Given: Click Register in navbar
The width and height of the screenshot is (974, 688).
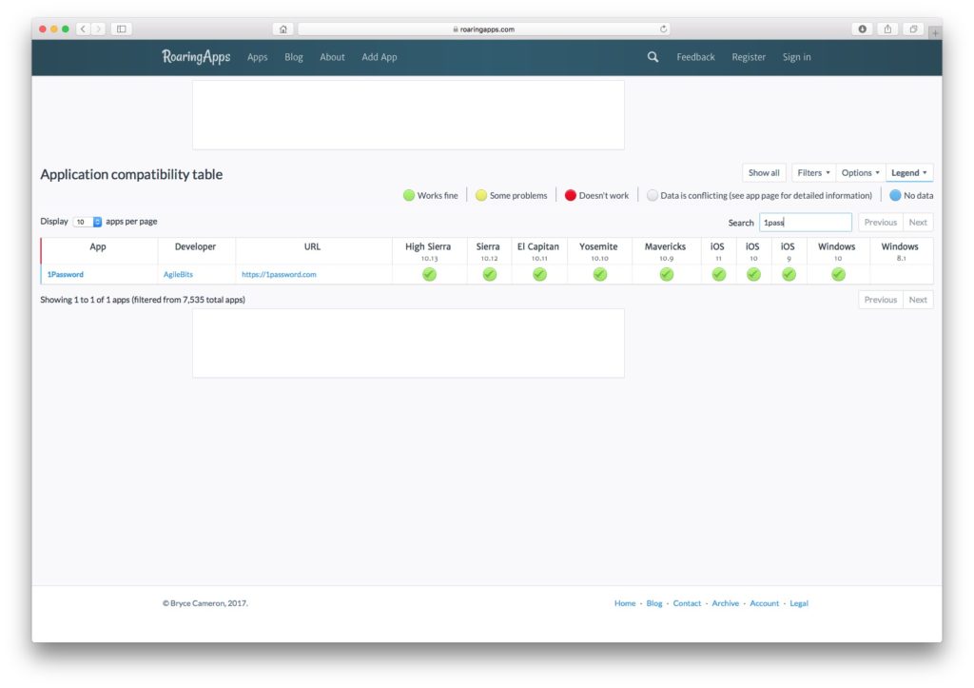Looking at the screenshot, I should tap(749, 56).
